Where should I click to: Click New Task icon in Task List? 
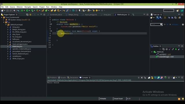tap(151, 18)
